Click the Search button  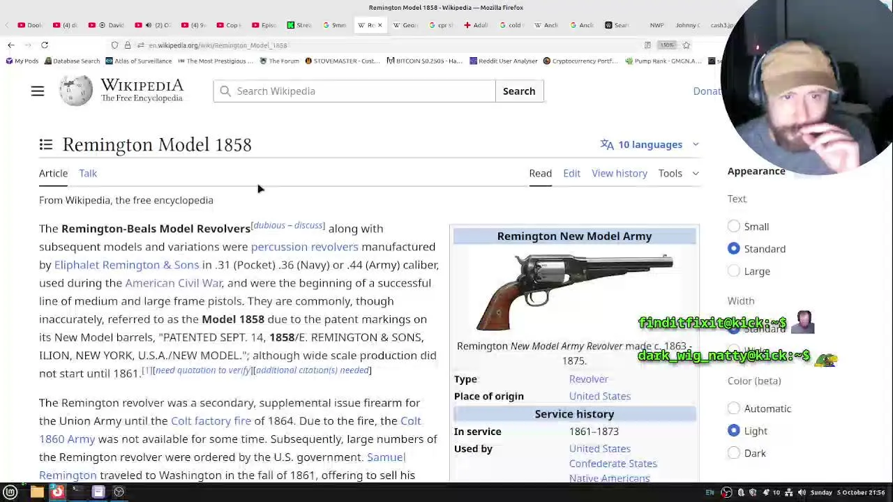(x=519, y=91)
